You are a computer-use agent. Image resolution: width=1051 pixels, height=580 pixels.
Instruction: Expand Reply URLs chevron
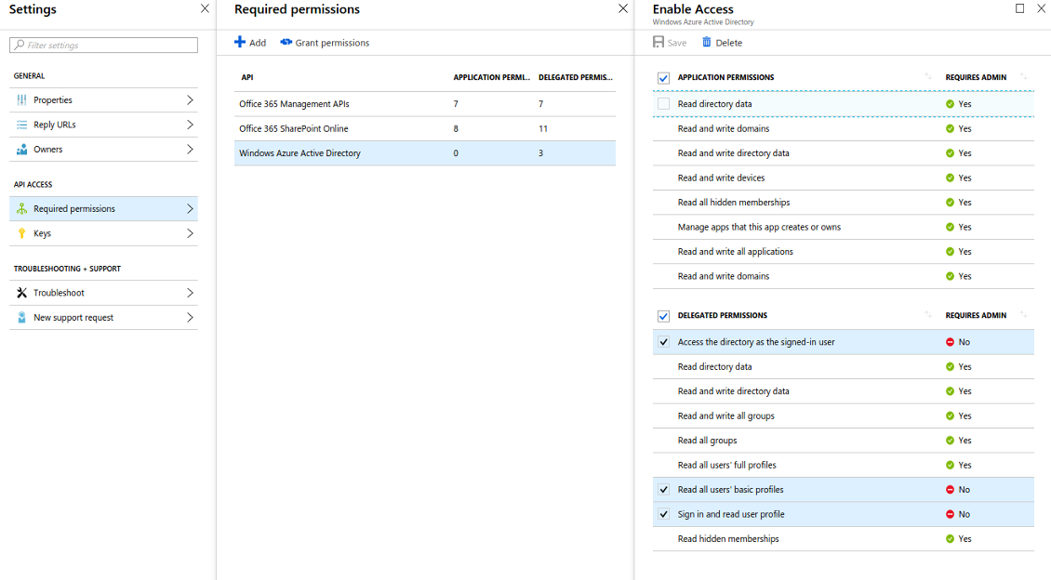coord(190,125)
